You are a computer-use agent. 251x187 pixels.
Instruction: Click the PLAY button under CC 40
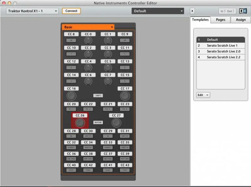pos(71,170)
